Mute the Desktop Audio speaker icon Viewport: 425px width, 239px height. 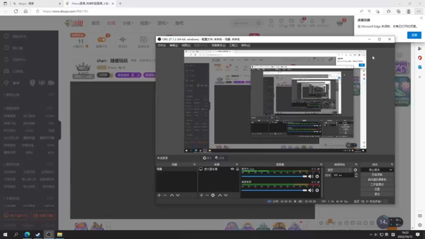(x=311, y=190)
